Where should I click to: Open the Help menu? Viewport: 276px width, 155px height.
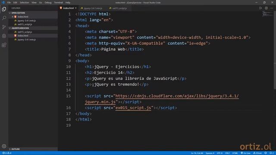68,3
